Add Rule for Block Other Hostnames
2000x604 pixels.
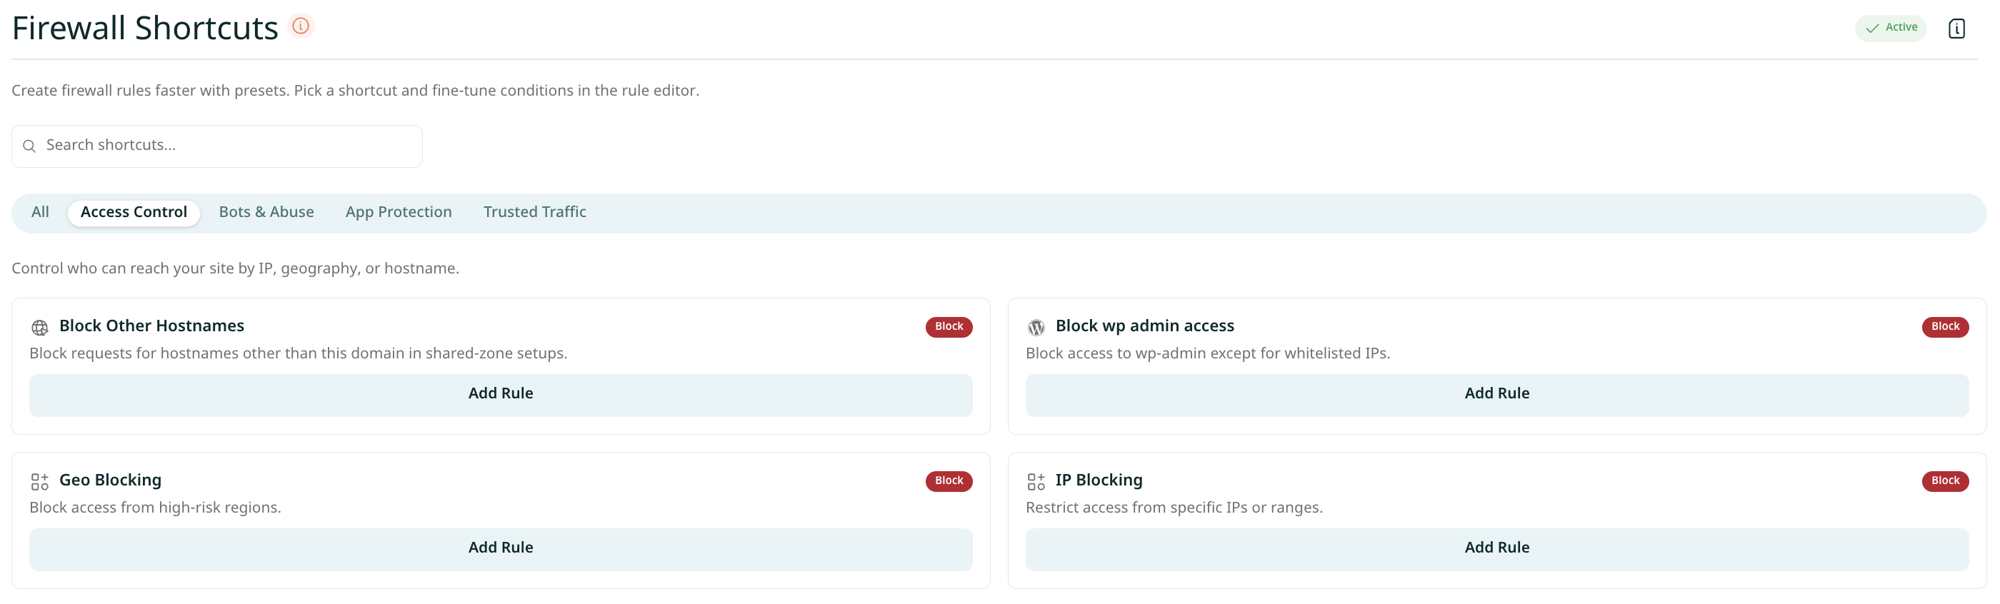pos(501,394)
